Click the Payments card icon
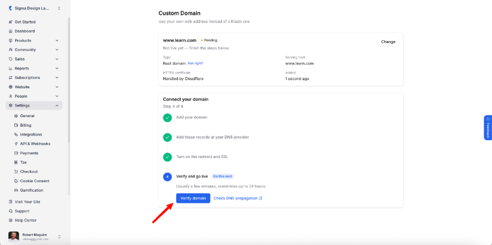The width and height of the screenshot is (492, 245). [16, 153]
